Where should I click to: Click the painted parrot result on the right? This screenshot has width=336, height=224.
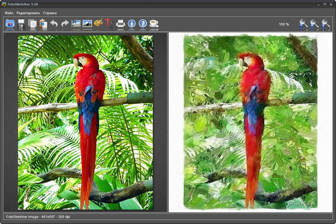coord(250,122)
